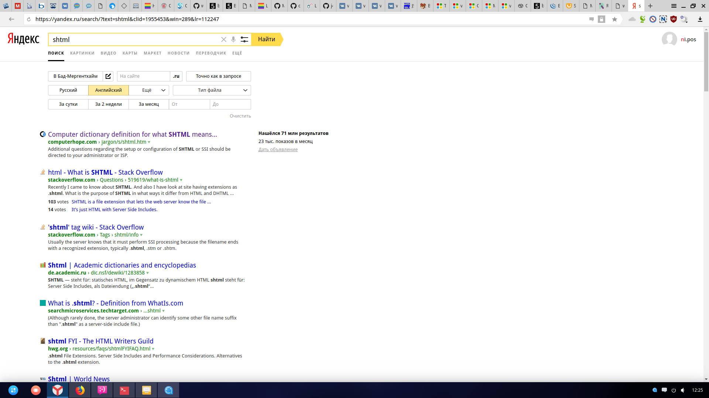Expand computerhope.com result URL arrow
Viewport: 709px width, 398px height.
coord(149,142)
